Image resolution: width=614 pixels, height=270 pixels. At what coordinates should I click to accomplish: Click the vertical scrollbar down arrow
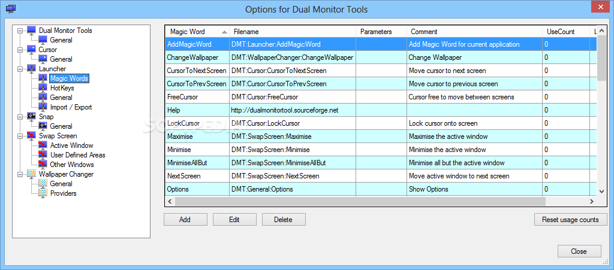602,191
